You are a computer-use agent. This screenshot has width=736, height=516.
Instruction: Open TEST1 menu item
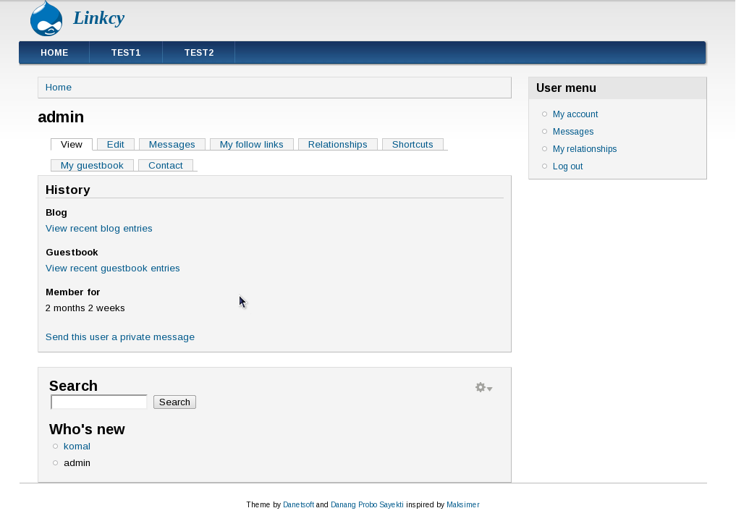pyautogui.click(x=126, y=53)
